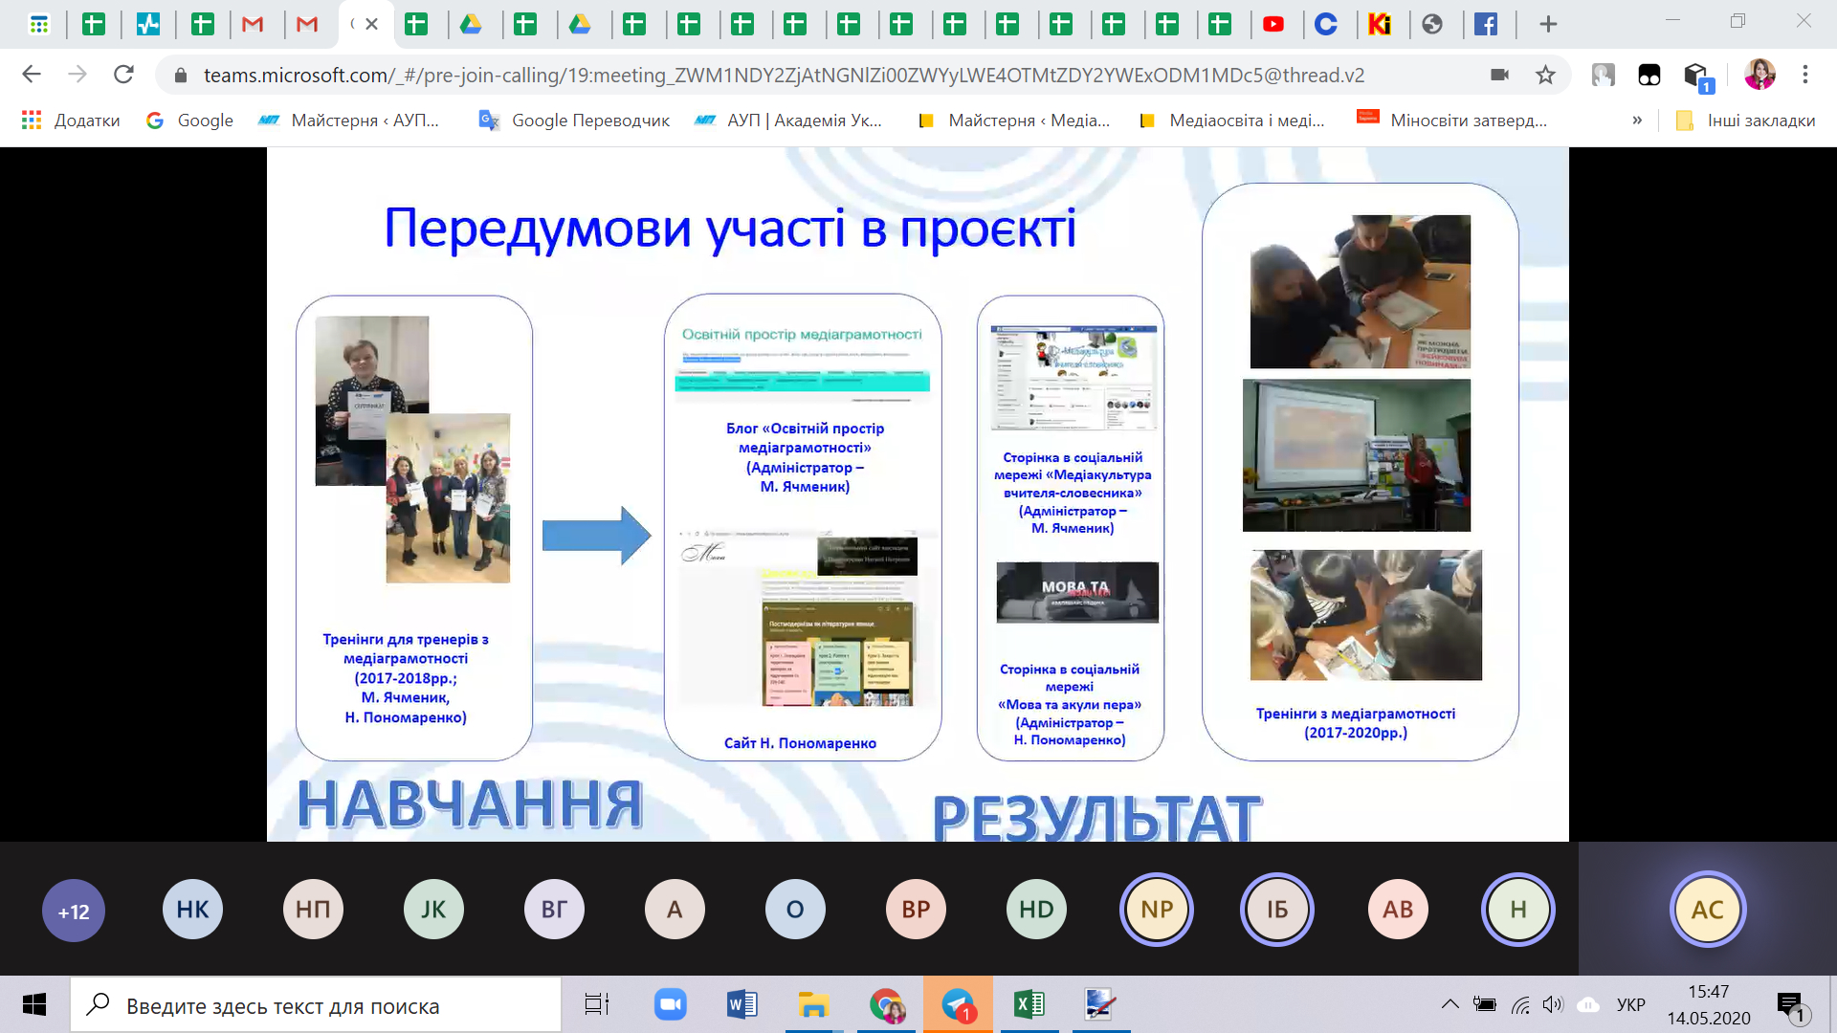Switch to the first Google Drive tab
The image size is (1837, 1033).
pos(471,24)
